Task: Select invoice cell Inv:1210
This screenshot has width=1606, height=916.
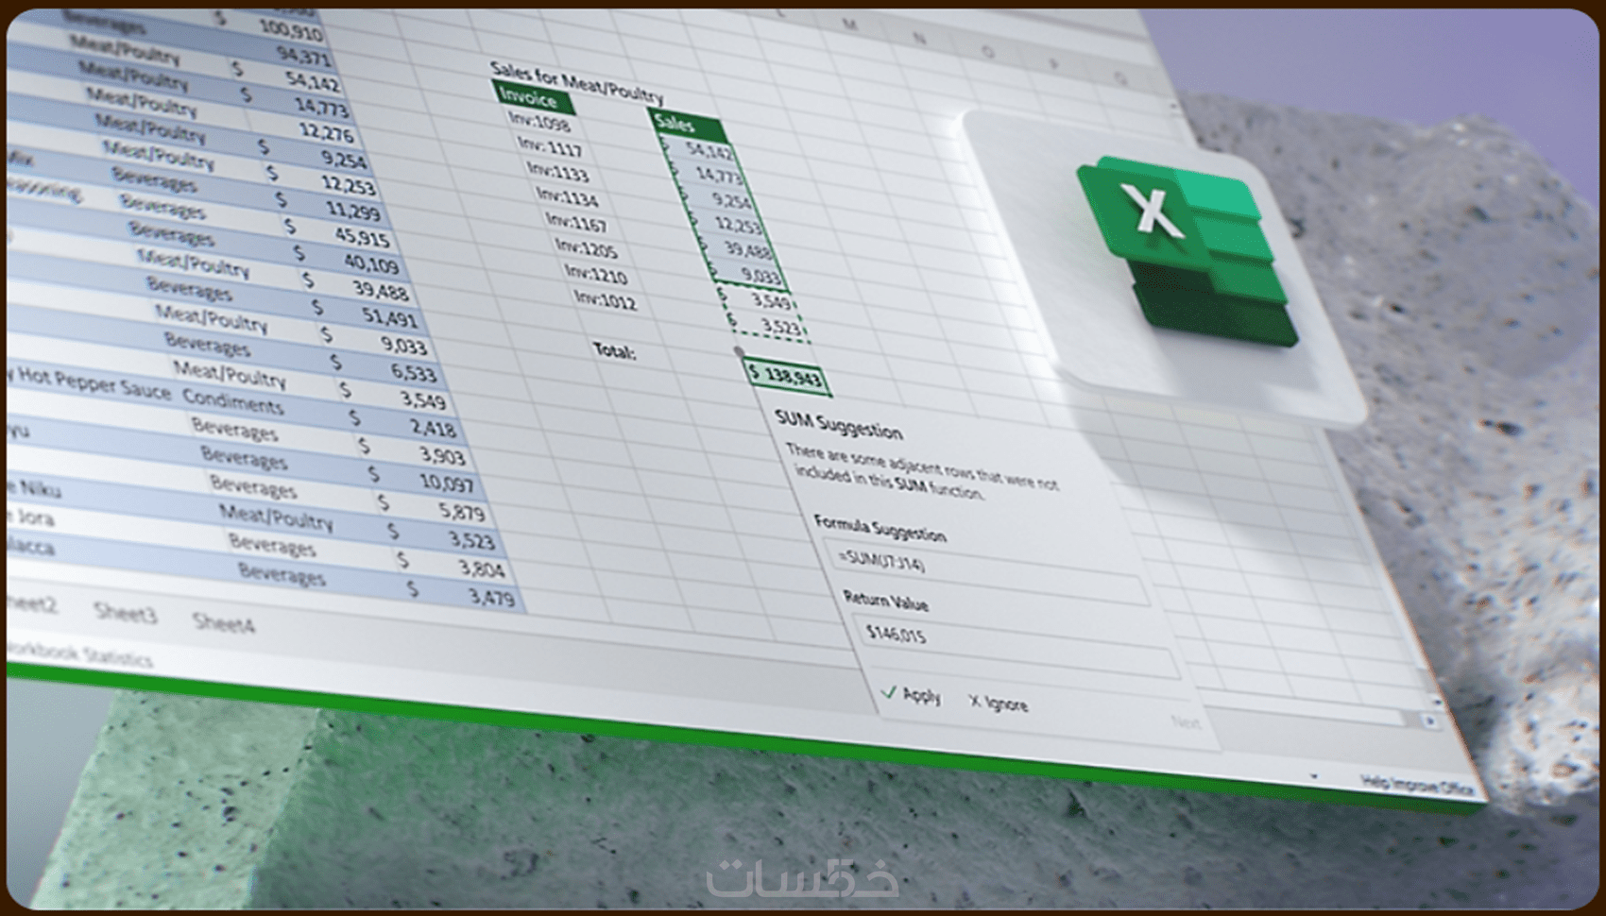Action: coord(596,274)
